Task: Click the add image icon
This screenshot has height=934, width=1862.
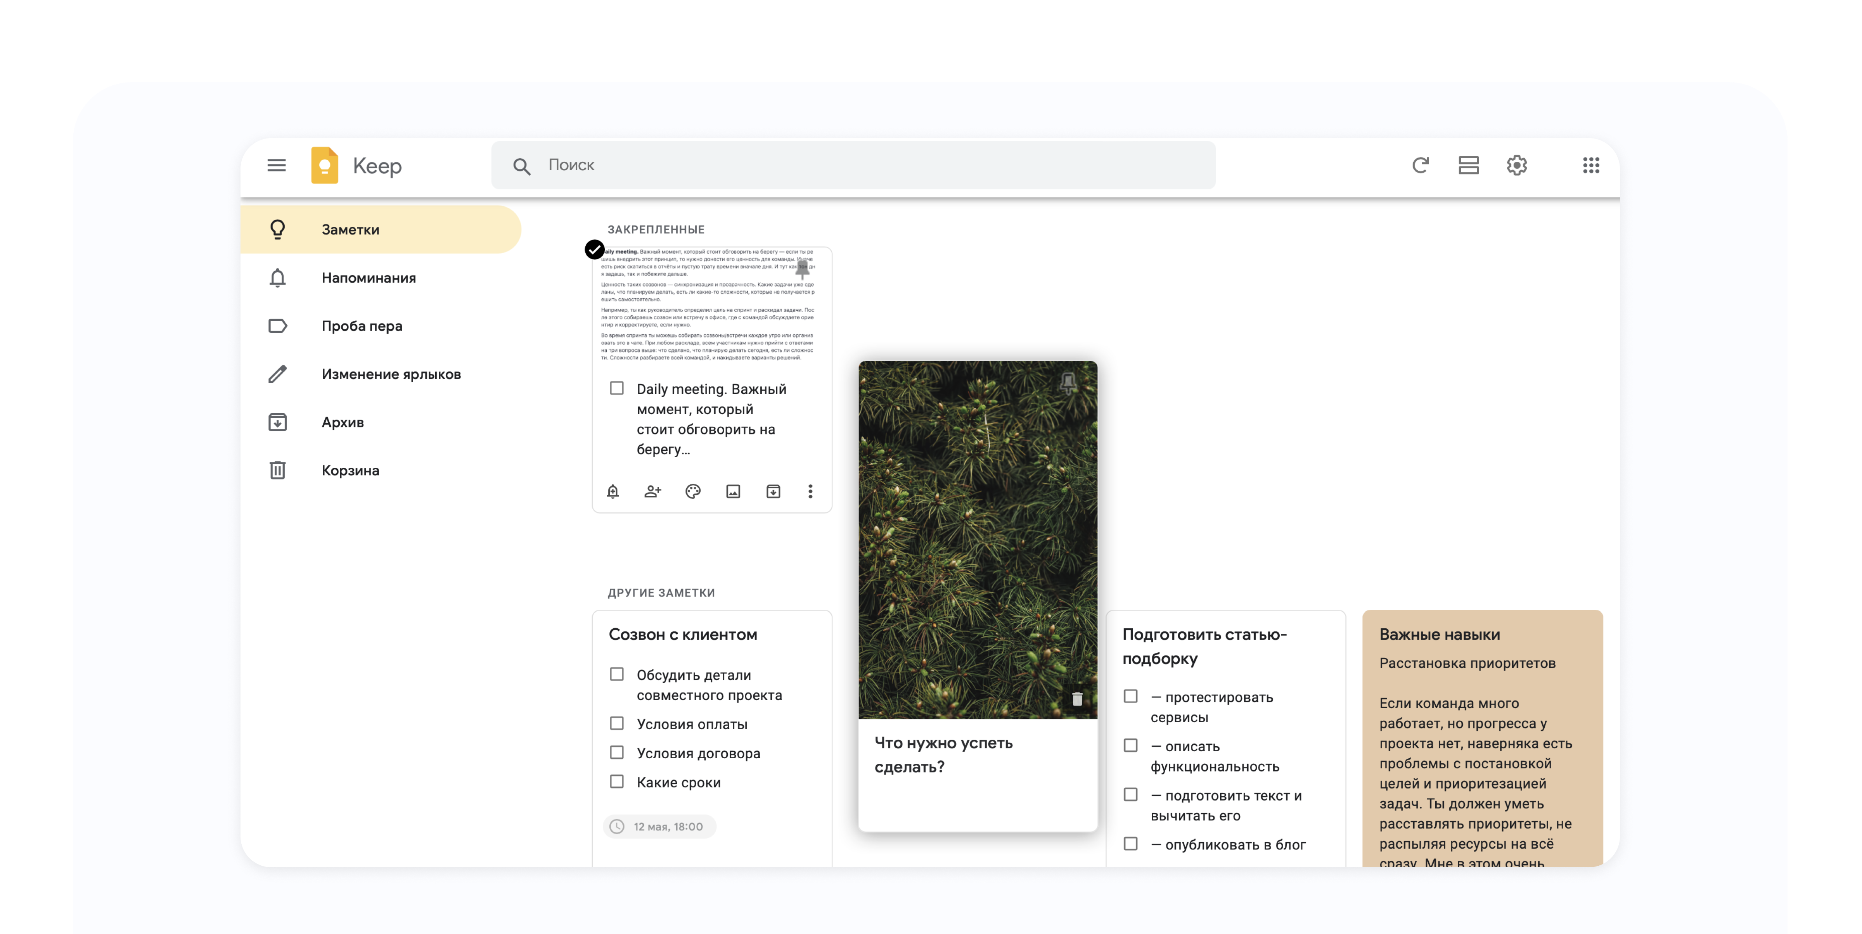Action: [733, 491]
